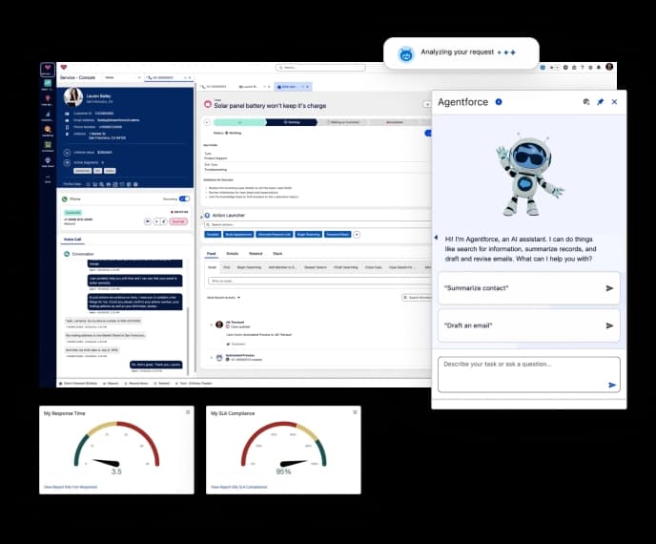Collapse Agentforce panel using left edge arrow
Viewport: 656px width, 544px height.
point(436,238)
